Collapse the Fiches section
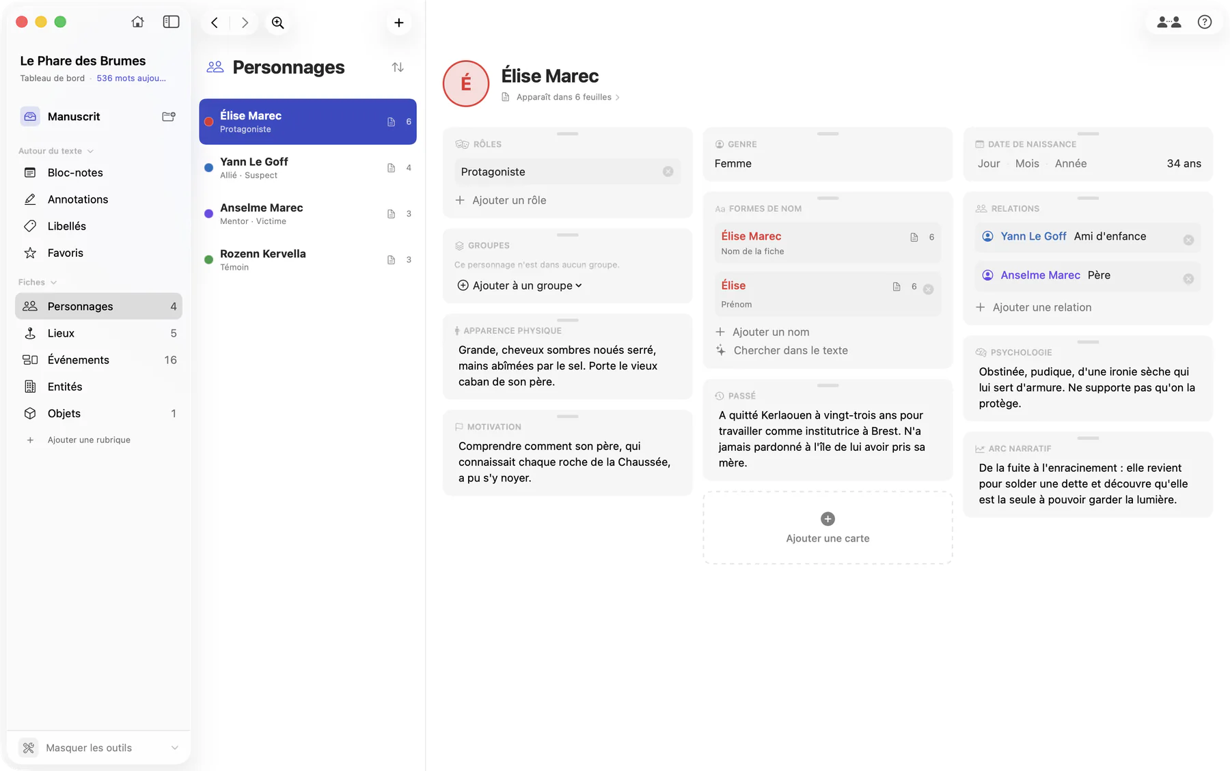This screenshot has width=1230, height=771. click(x=38, y=282)
